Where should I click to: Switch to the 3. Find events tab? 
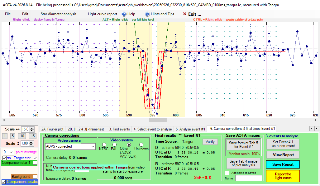[x=119, y=129]
